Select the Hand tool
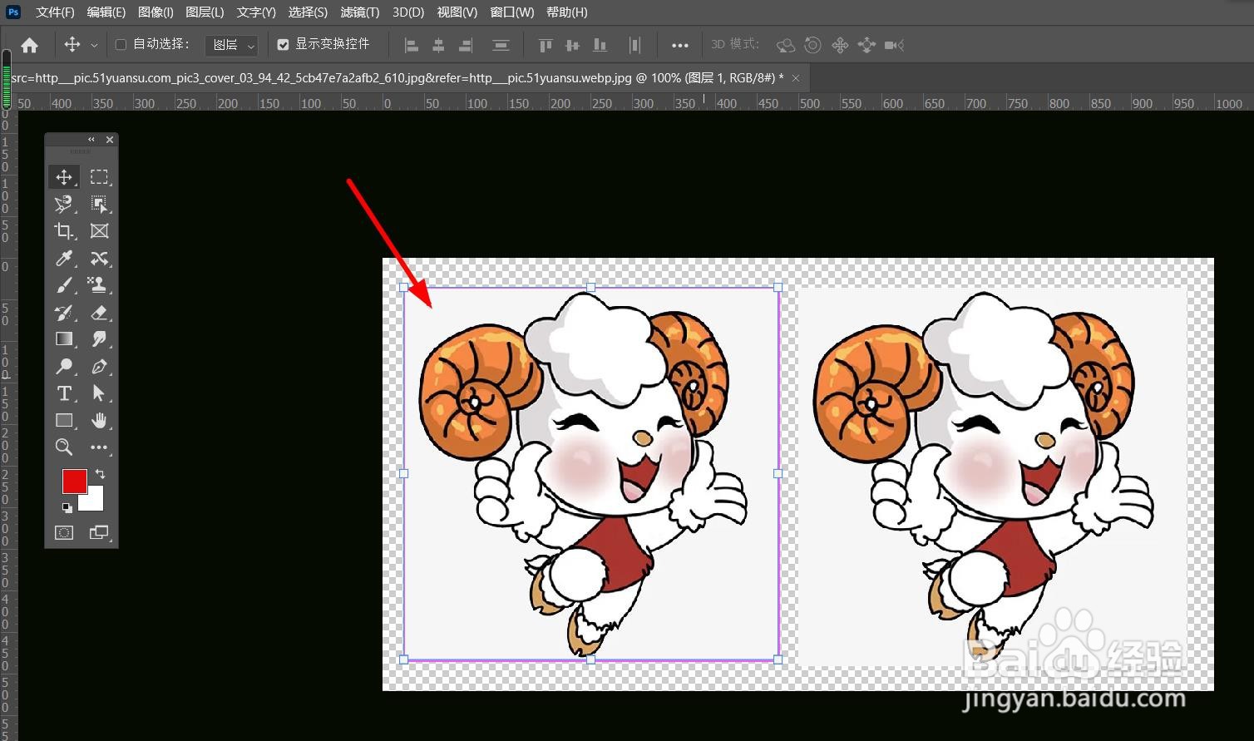The image size is (1254, 741). coord(99,421)
